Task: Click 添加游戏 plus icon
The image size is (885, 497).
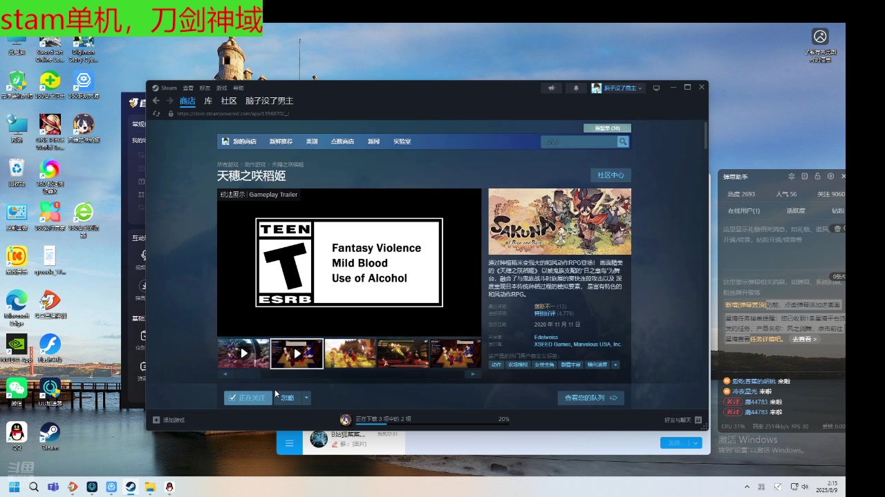Action: [156, 420]
